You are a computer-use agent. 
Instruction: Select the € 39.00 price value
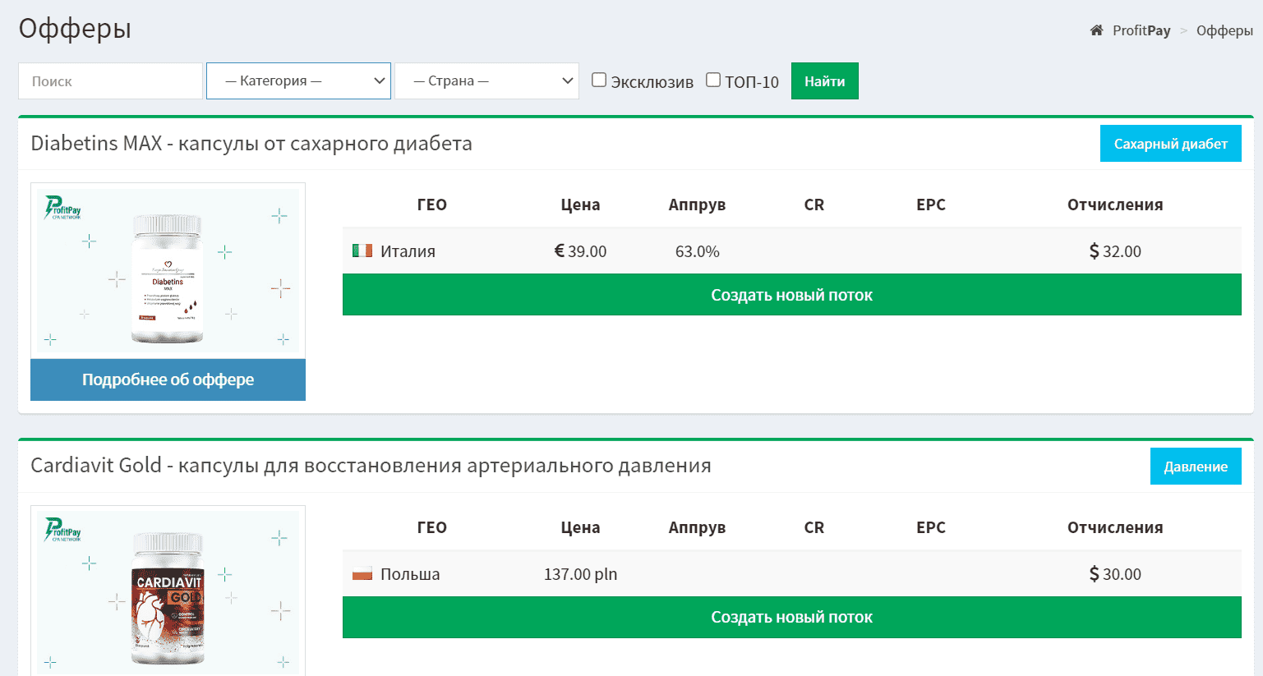pos(580,251)
